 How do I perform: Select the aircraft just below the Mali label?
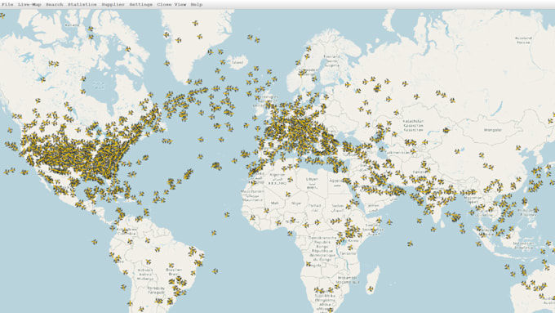coord(266,211)
